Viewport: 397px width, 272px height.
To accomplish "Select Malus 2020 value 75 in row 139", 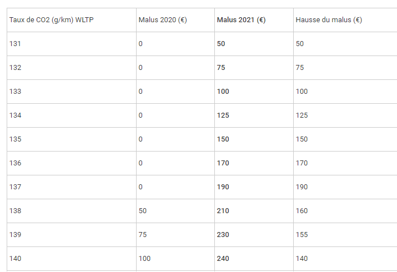I will 142,235.
